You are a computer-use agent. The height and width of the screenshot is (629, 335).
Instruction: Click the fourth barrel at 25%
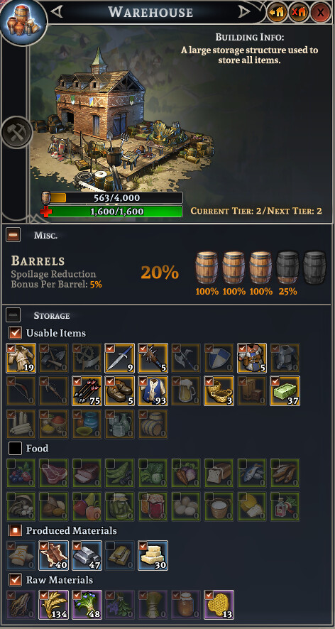287,268
